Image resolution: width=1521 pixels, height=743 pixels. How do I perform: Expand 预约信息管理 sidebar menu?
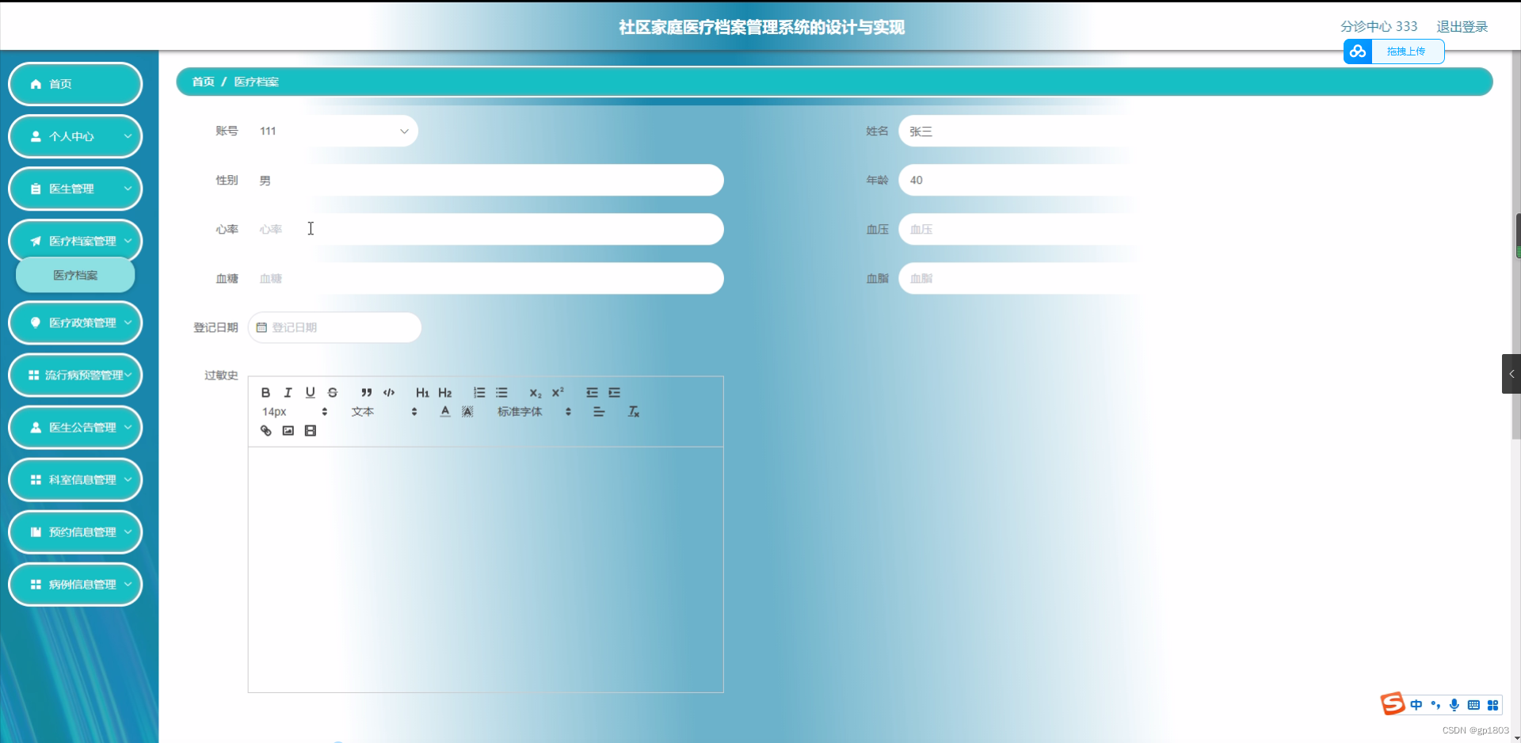[x=75, y=532]
